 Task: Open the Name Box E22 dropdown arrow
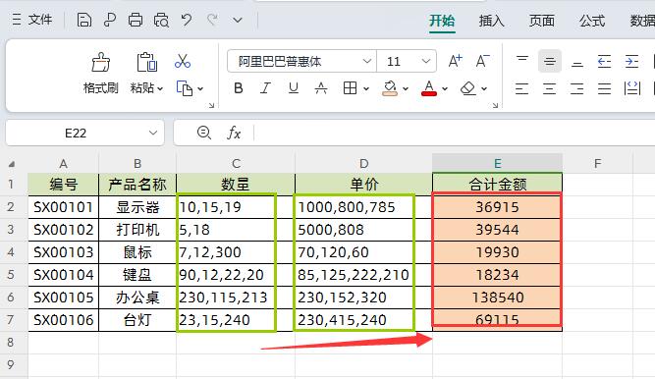pyautogui.click(x=153, y=133)
